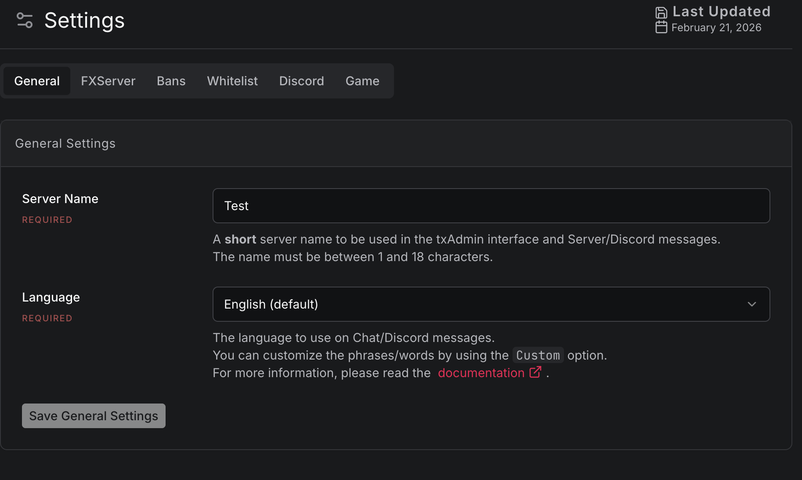
Task: Click the Language dropdown chevron arrow
Action: tap(751, 304)
